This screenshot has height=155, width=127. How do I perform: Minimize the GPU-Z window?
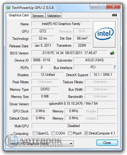[94, 7]
